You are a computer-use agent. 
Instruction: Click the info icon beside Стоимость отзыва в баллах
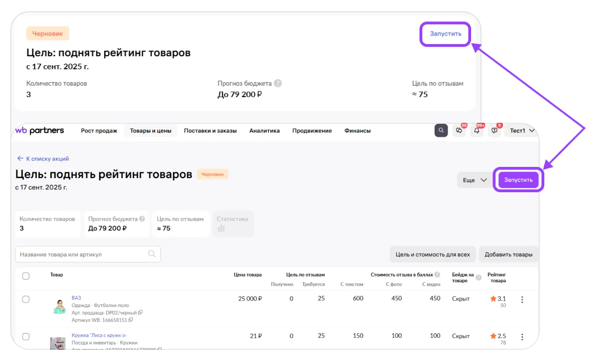437,275
